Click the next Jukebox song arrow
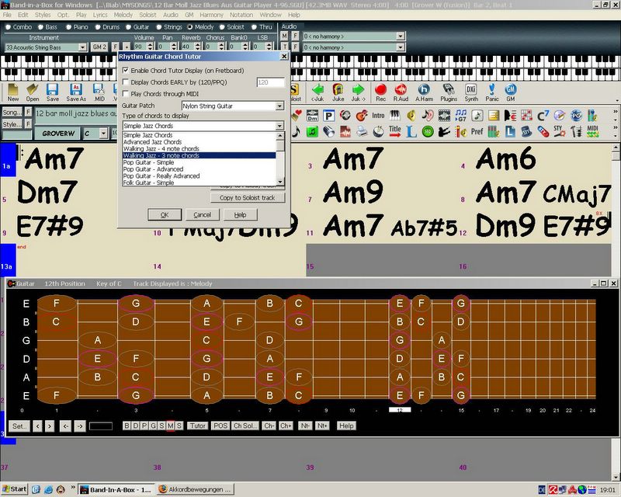Screen dimensions: 621x497 [358, 92]
